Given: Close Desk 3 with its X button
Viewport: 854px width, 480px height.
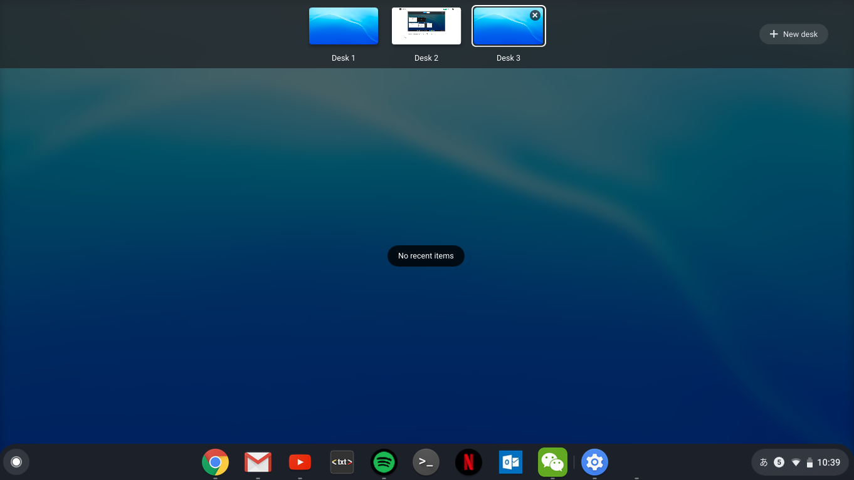Looking at the screenshot, I should pyautogui.click(x=535, y=16).
